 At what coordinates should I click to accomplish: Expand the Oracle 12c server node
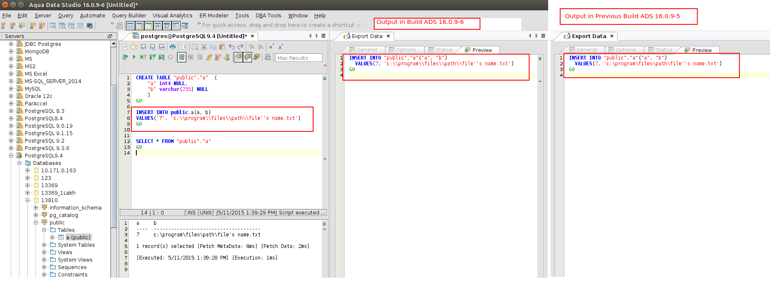pyautogui.click(x=11, y=96)
